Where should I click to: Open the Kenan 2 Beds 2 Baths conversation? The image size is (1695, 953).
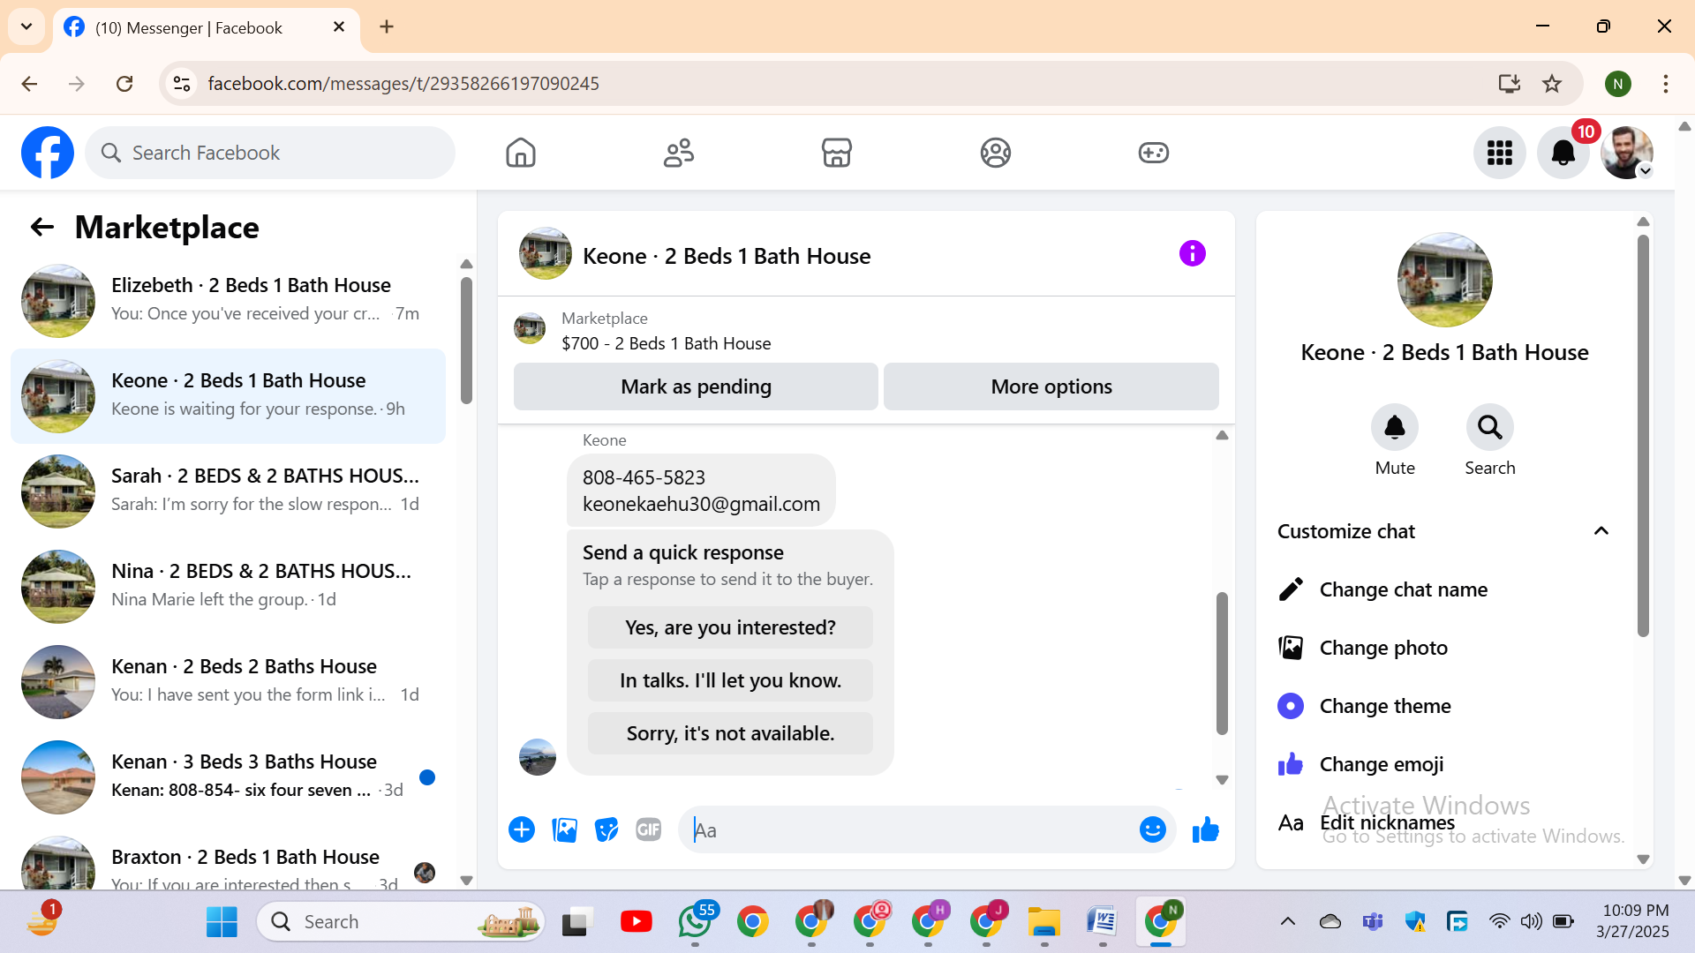click(228, 681)
